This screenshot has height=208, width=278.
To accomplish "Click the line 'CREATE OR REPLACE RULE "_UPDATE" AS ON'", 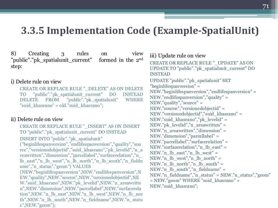I will pyautogui.click(x=201, y=63).
